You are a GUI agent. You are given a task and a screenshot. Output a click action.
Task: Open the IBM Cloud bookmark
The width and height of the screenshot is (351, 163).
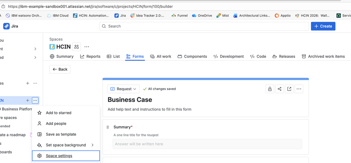click(x=58, y=15)
